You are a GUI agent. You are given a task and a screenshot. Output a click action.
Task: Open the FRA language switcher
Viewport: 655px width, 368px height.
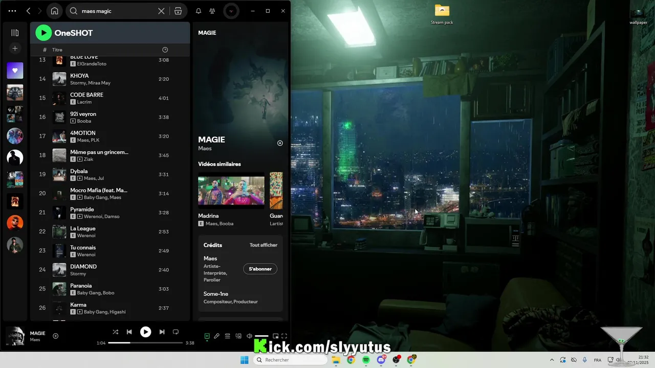[x=598, y=360]
